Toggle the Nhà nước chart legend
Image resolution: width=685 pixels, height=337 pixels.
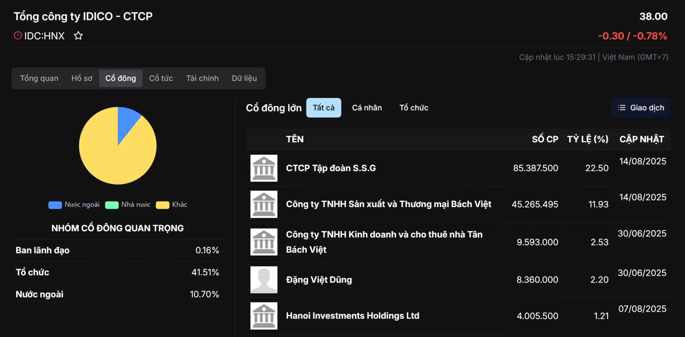128,205
